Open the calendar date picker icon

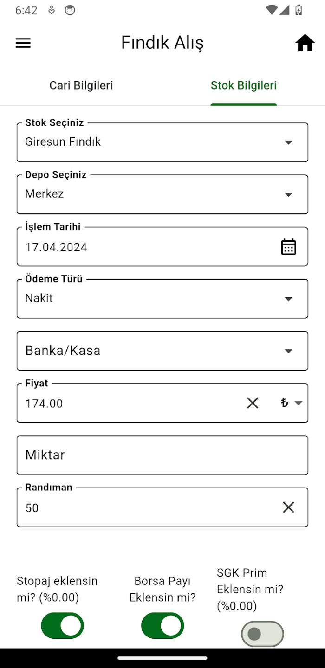[x=288, y=247]
